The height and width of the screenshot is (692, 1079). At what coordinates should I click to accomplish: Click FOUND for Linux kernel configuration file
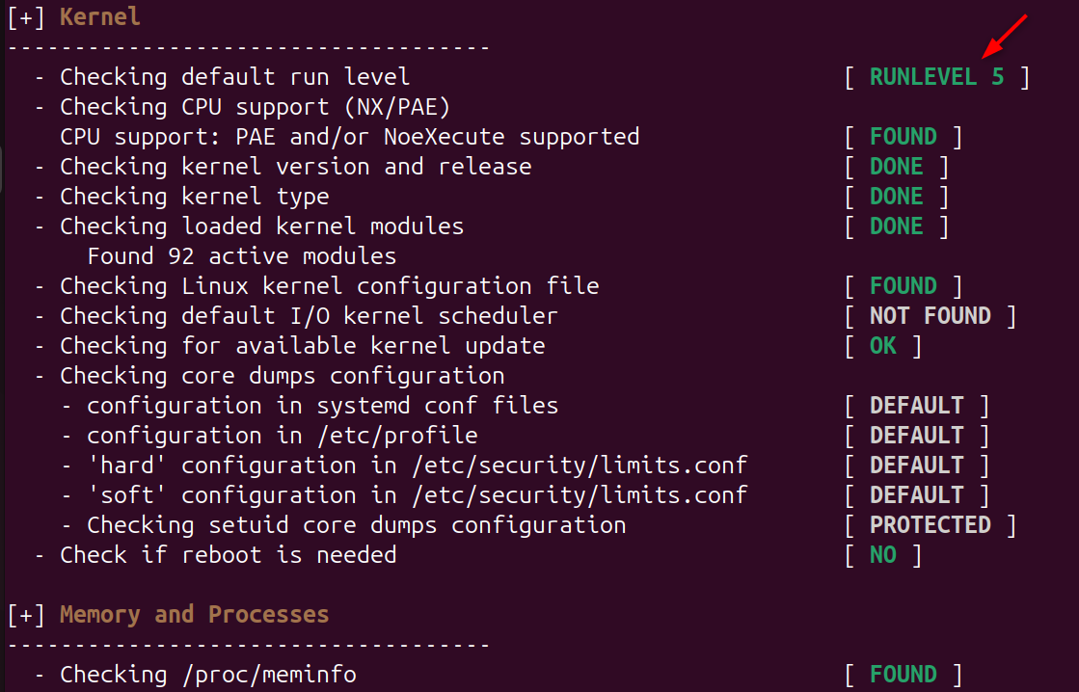pyautogui.click(x=903, y=286)
